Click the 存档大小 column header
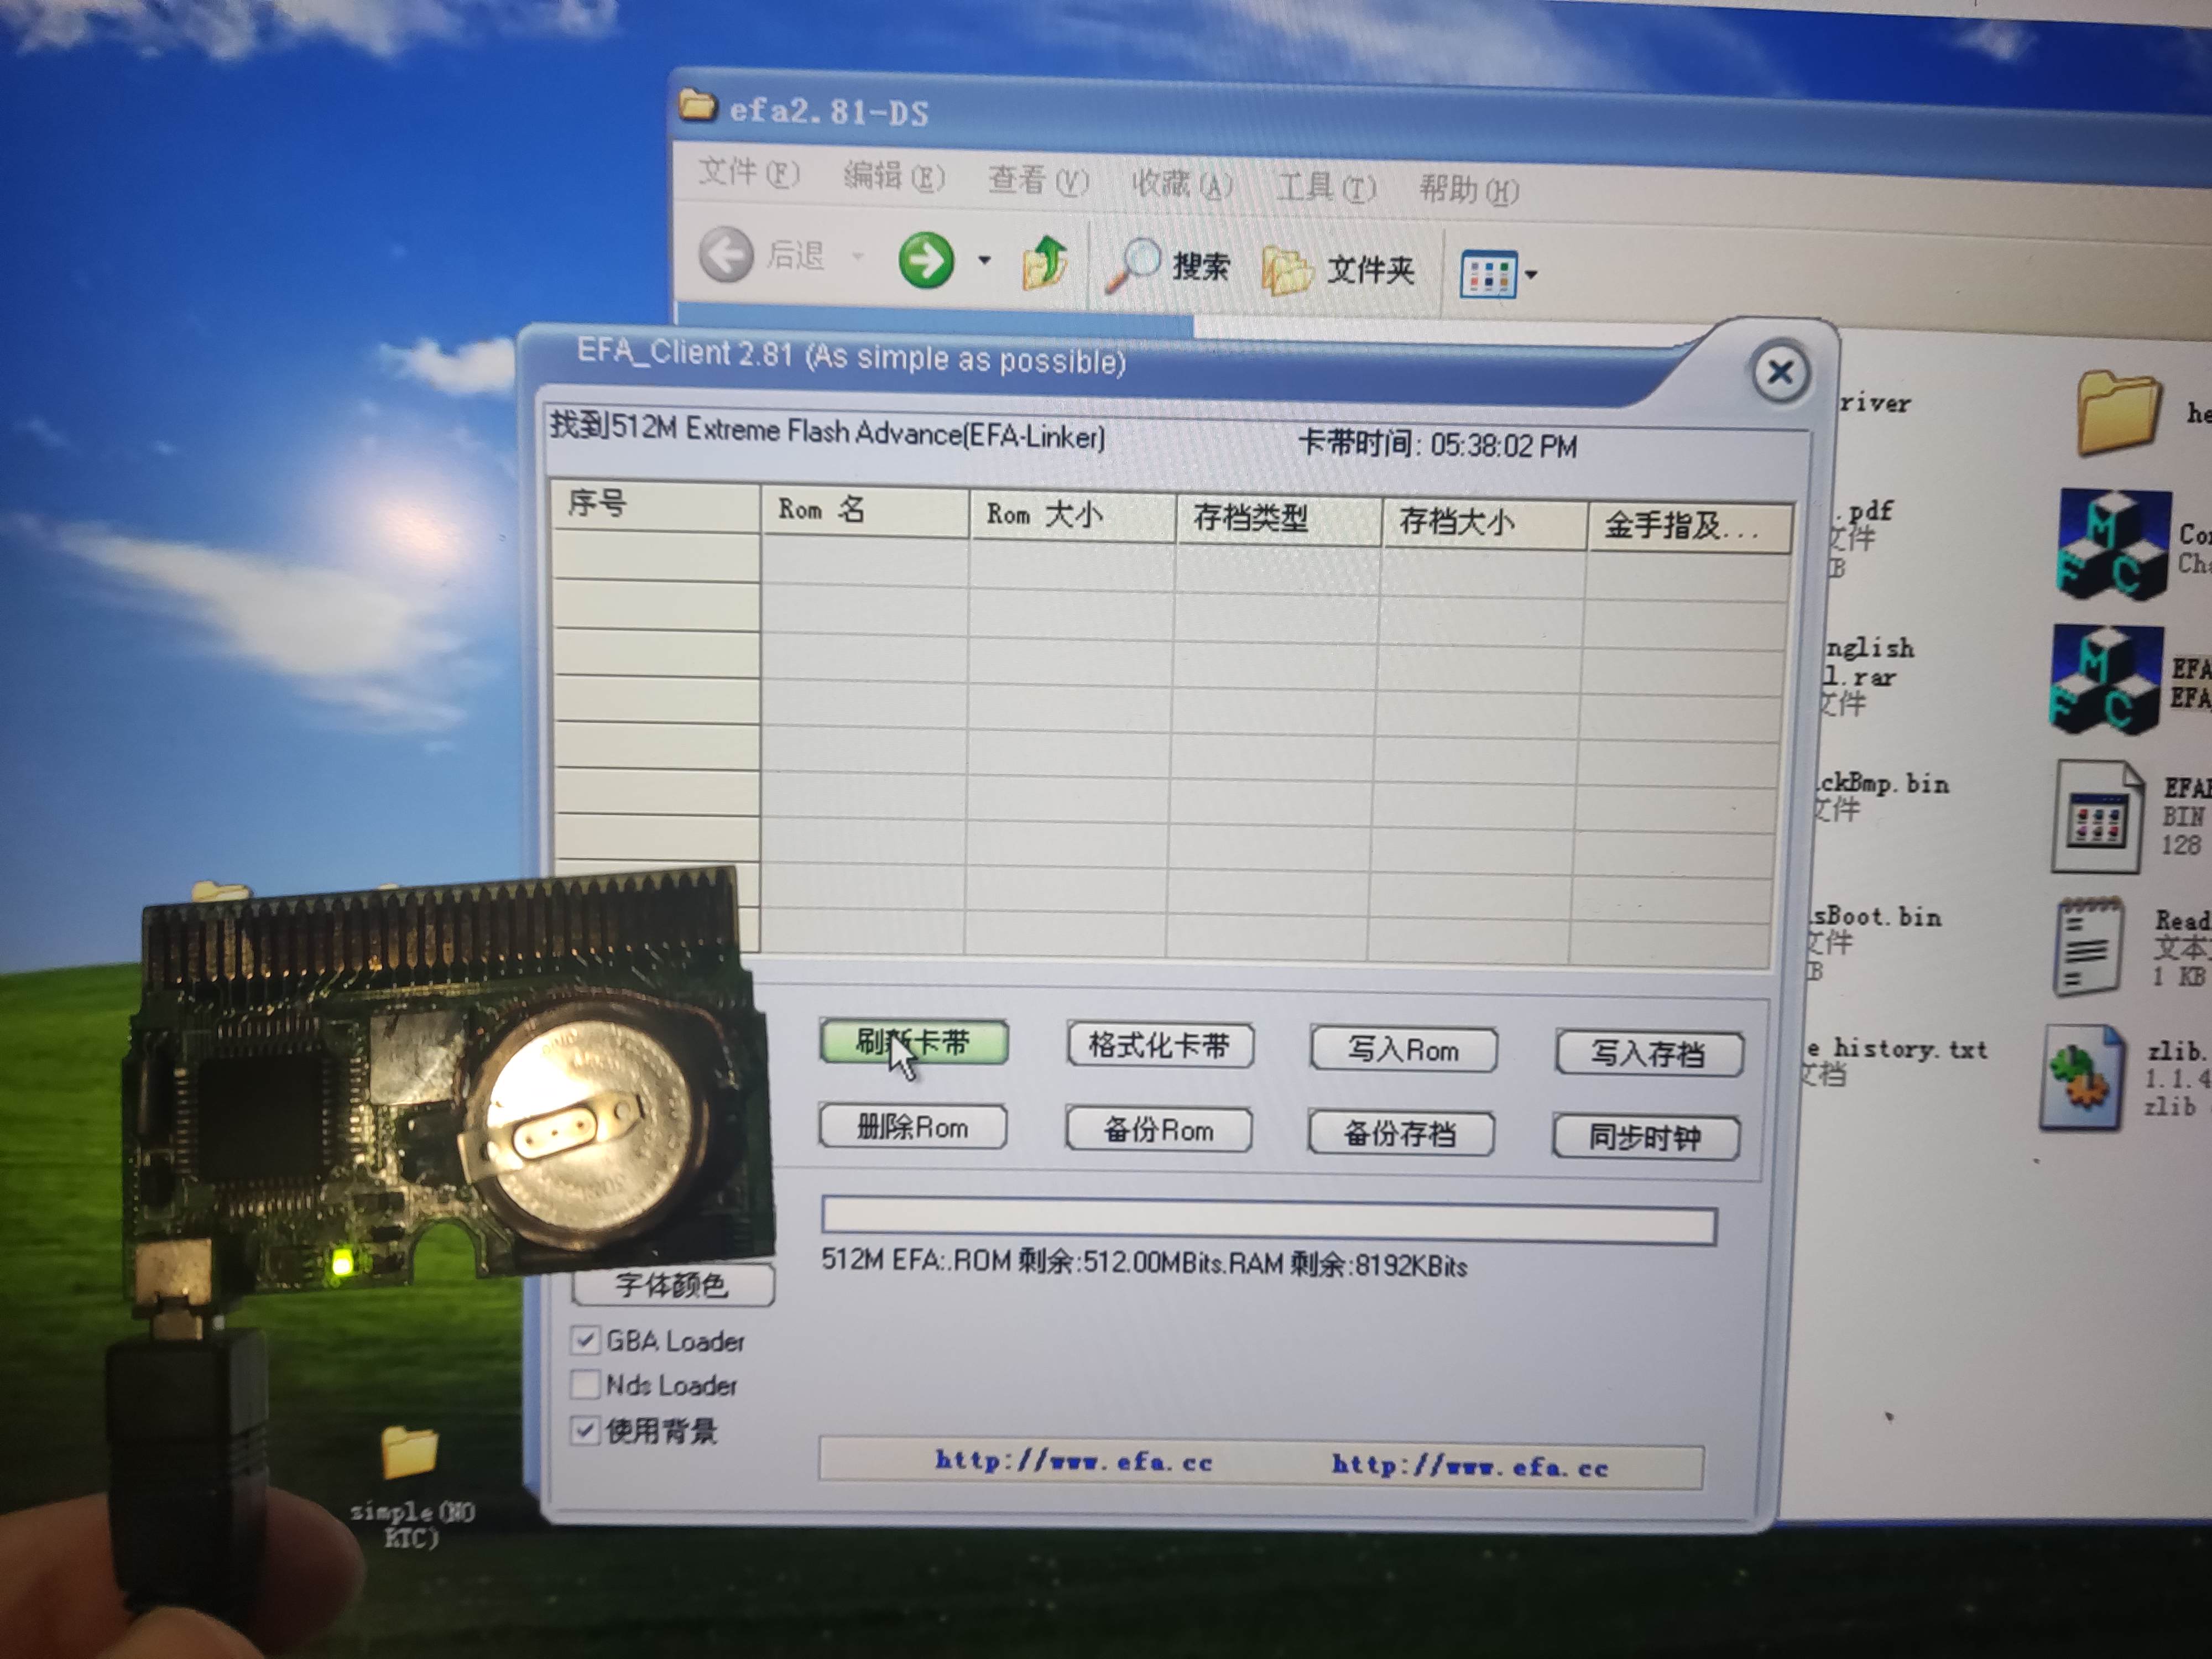The image size is (2212, 1659). 1484,524
